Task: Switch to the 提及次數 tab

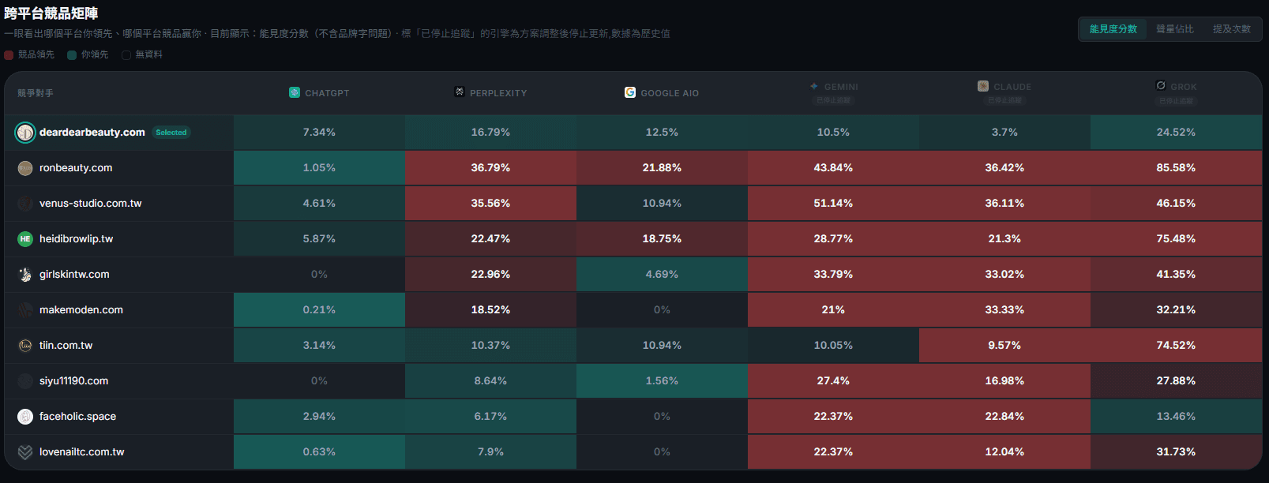Action: [x=1232, y=29]
